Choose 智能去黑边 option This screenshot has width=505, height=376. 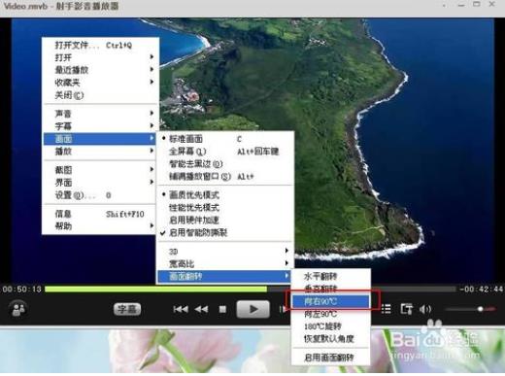(x=225, y=164)
